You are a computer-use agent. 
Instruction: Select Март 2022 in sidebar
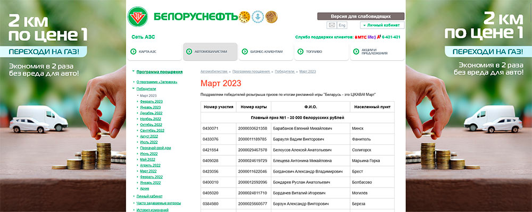[148, 171]
